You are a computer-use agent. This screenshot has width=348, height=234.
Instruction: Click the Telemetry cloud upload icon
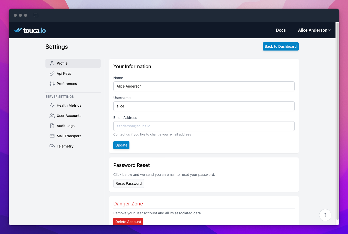52,146
